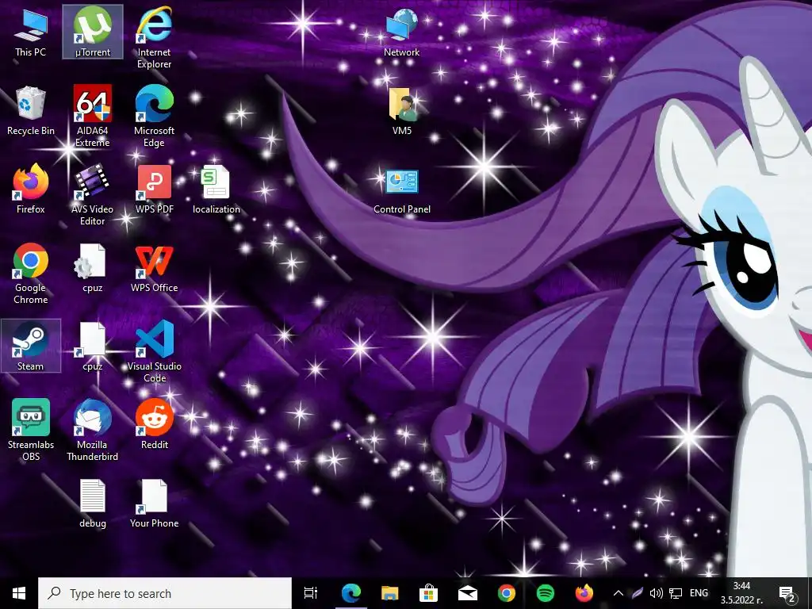Screen dimensions: 812x609
Task: Select the VM5 folder icon
Action: (x=402, y=111)
